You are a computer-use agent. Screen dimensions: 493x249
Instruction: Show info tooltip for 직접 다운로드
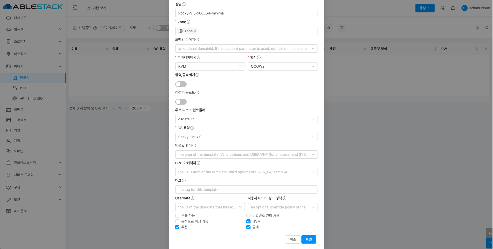pyautogui.click(x=197, y=92)
